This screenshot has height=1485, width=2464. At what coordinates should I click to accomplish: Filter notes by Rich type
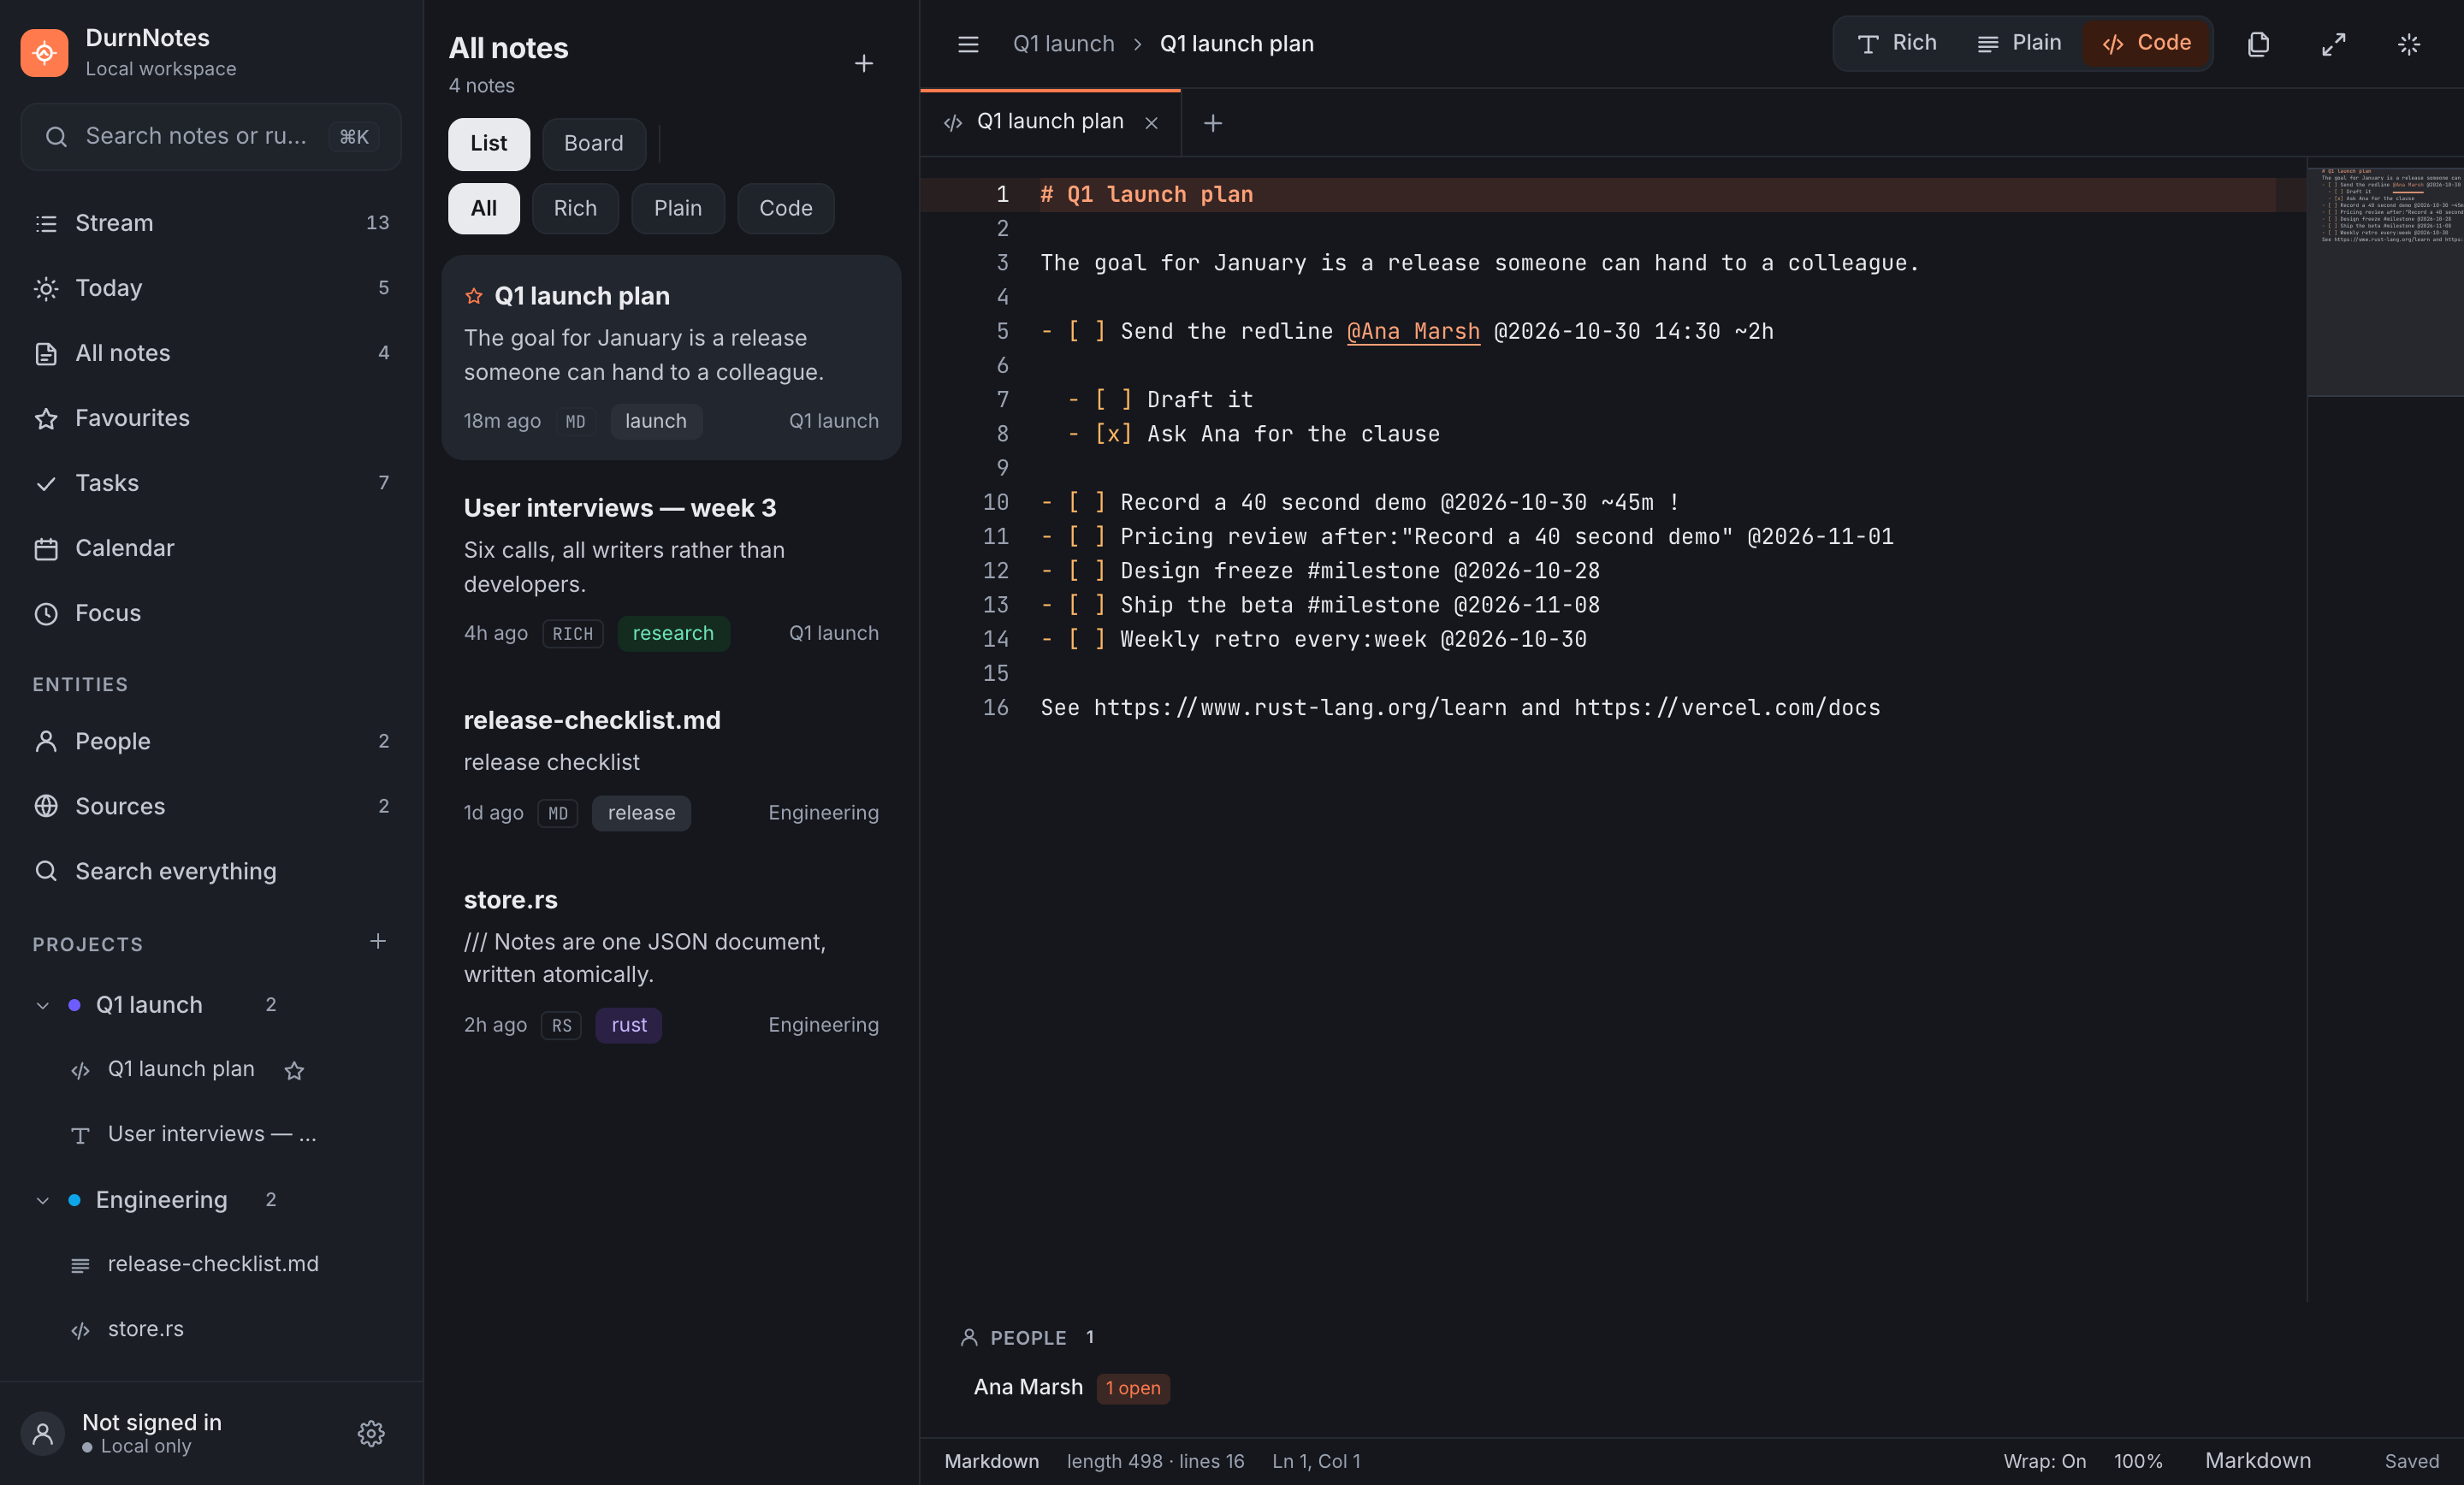pos(575,208)
